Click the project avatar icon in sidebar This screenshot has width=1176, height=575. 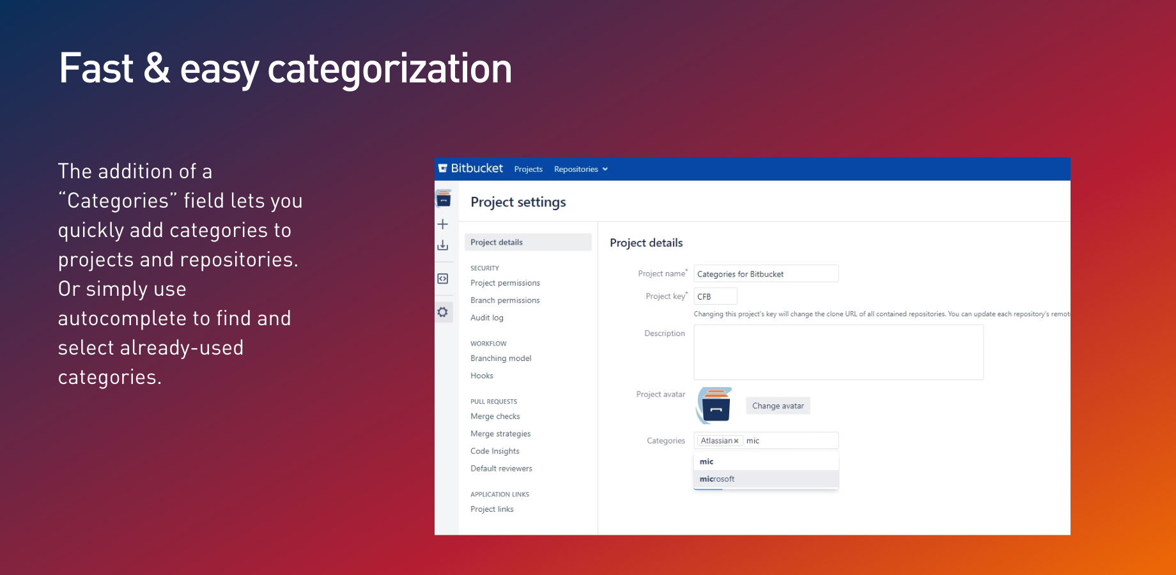click(x=444, y=199)
